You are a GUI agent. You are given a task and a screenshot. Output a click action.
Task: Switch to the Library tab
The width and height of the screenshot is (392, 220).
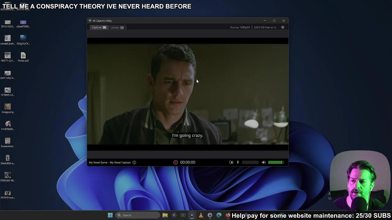pyautogui.click(x=117, y=28)
